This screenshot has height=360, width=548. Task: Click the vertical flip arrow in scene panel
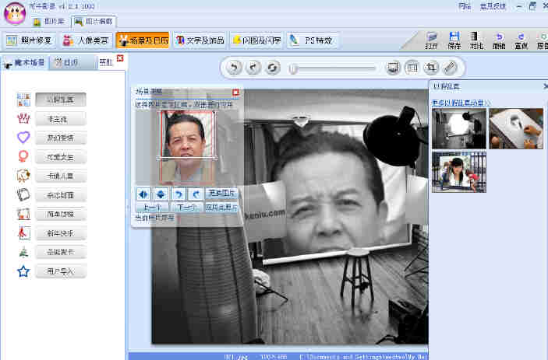coord(160,193)
